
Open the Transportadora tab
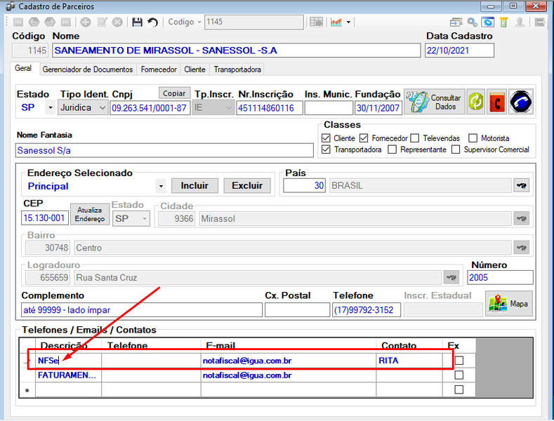point(237,69)
